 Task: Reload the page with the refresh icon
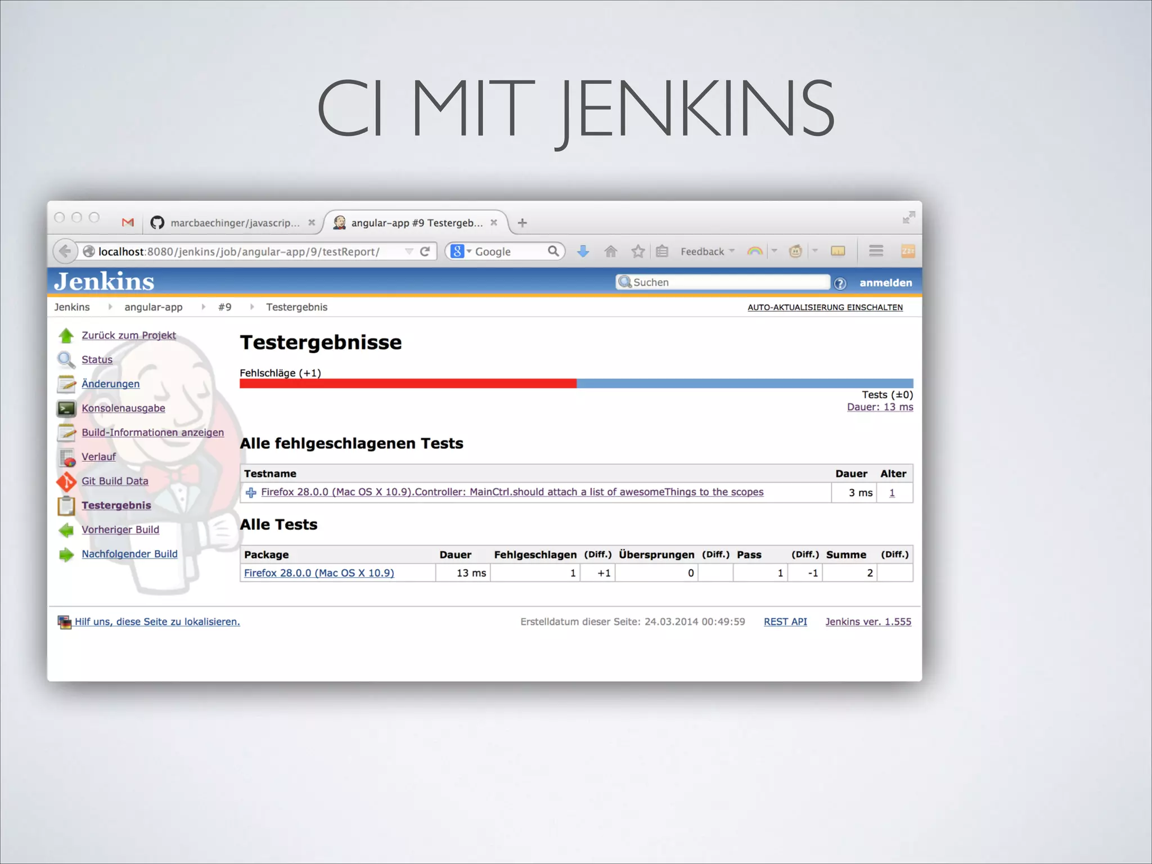point(425,251)
